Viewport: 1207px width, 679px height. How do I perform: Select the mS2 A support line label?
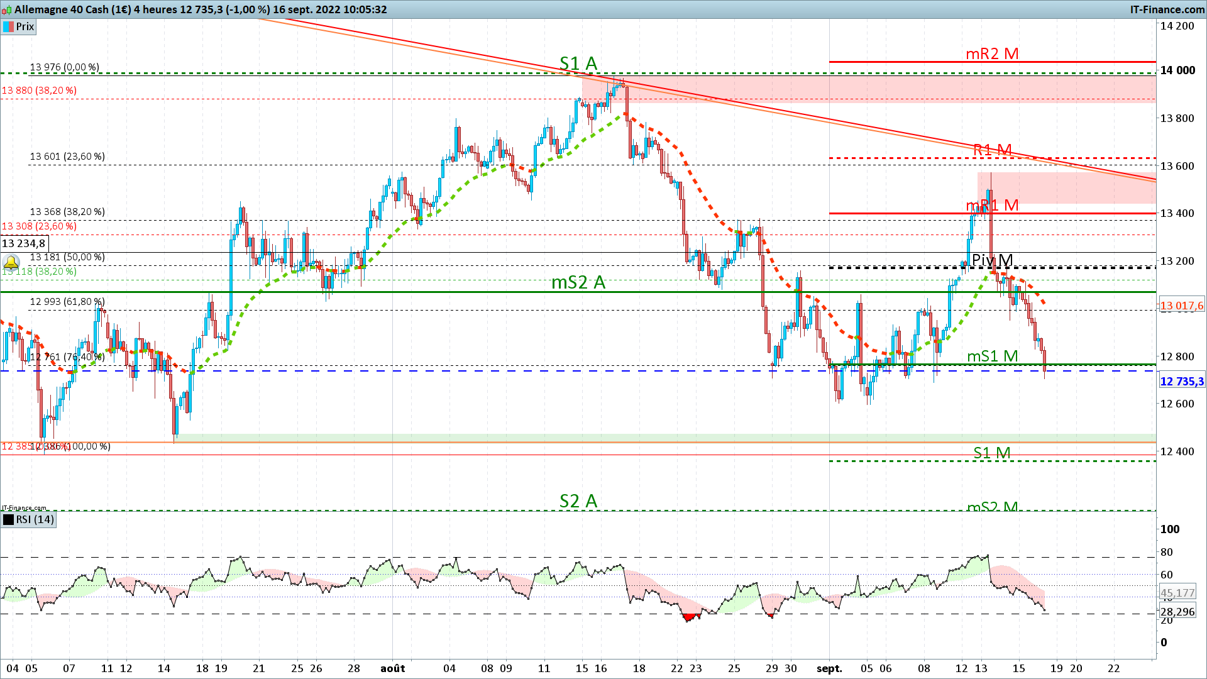tap(578, 283)
